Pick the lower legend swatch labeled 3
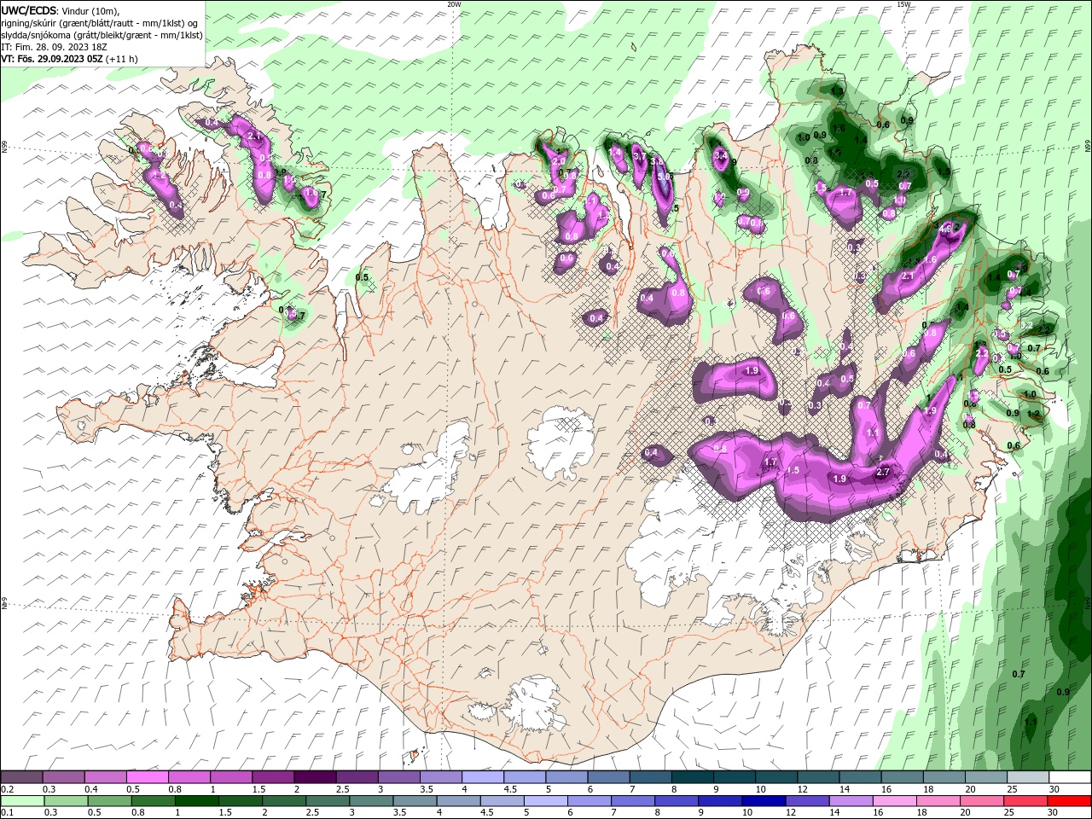1092x819 pixels. (371, 801)
